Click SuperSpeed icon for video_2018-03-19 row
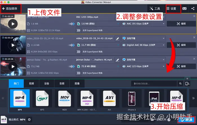The height and width of the screenshot is (125, 197). click(x=79, y=52)
